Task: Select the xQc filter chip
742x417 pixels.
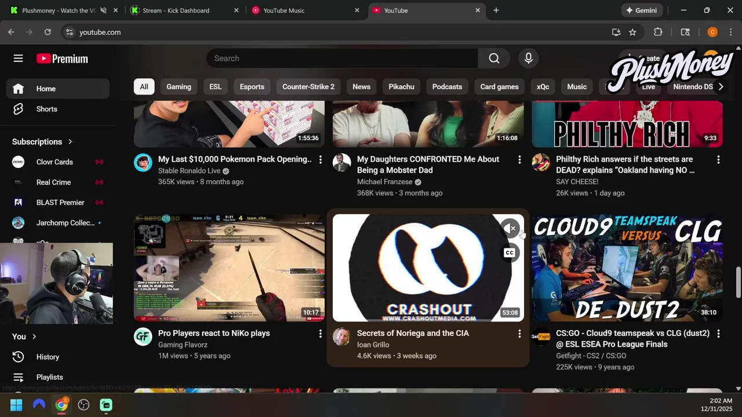Action: tap(543, 87)
